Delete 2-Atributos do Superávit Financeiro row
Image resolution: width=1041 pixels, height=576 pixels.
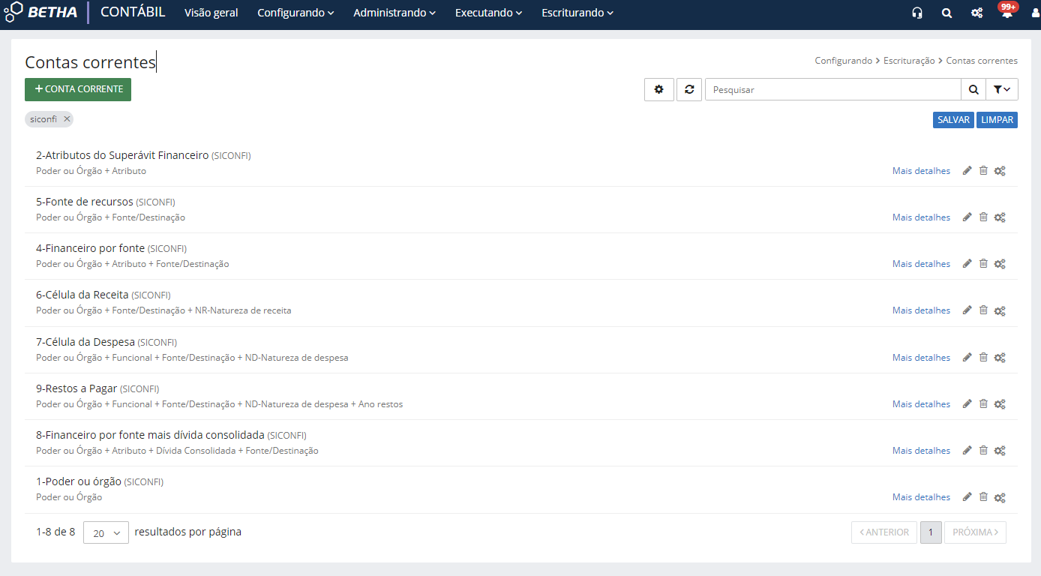983,170
